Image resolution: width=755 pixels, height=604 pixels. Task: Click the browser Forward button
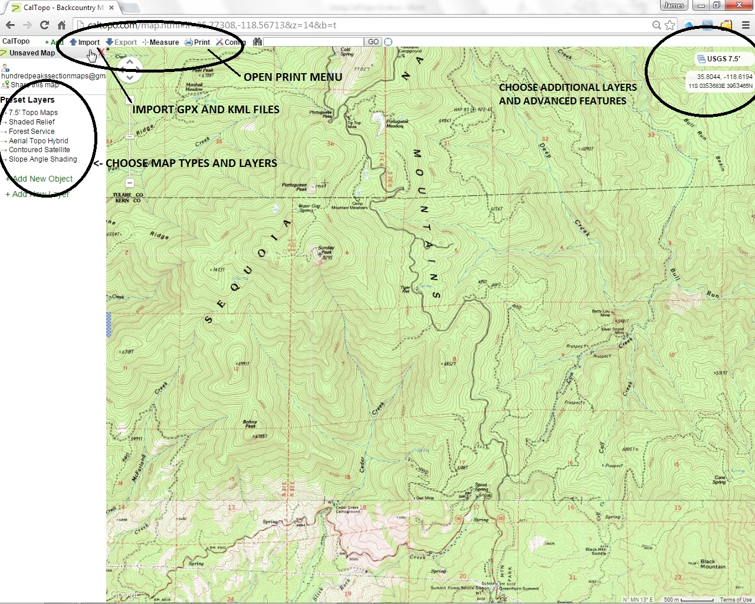pyautogui.click(x=27, y=25)
